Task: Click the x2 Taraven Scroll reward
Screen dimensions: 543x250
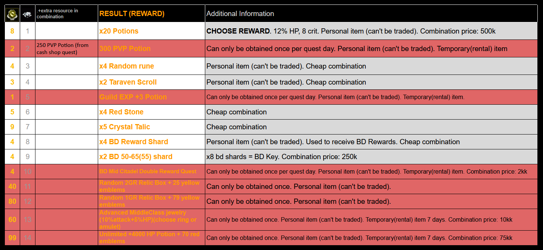Action: click(128, 82)
